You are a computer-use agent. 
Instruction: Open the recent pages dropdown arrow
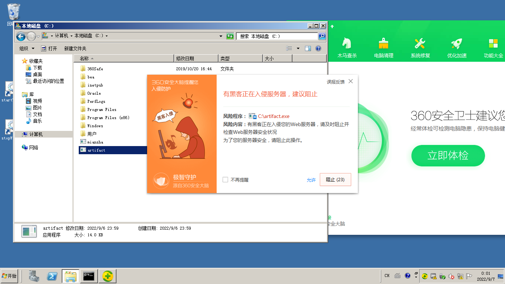[x=38, y=36]
